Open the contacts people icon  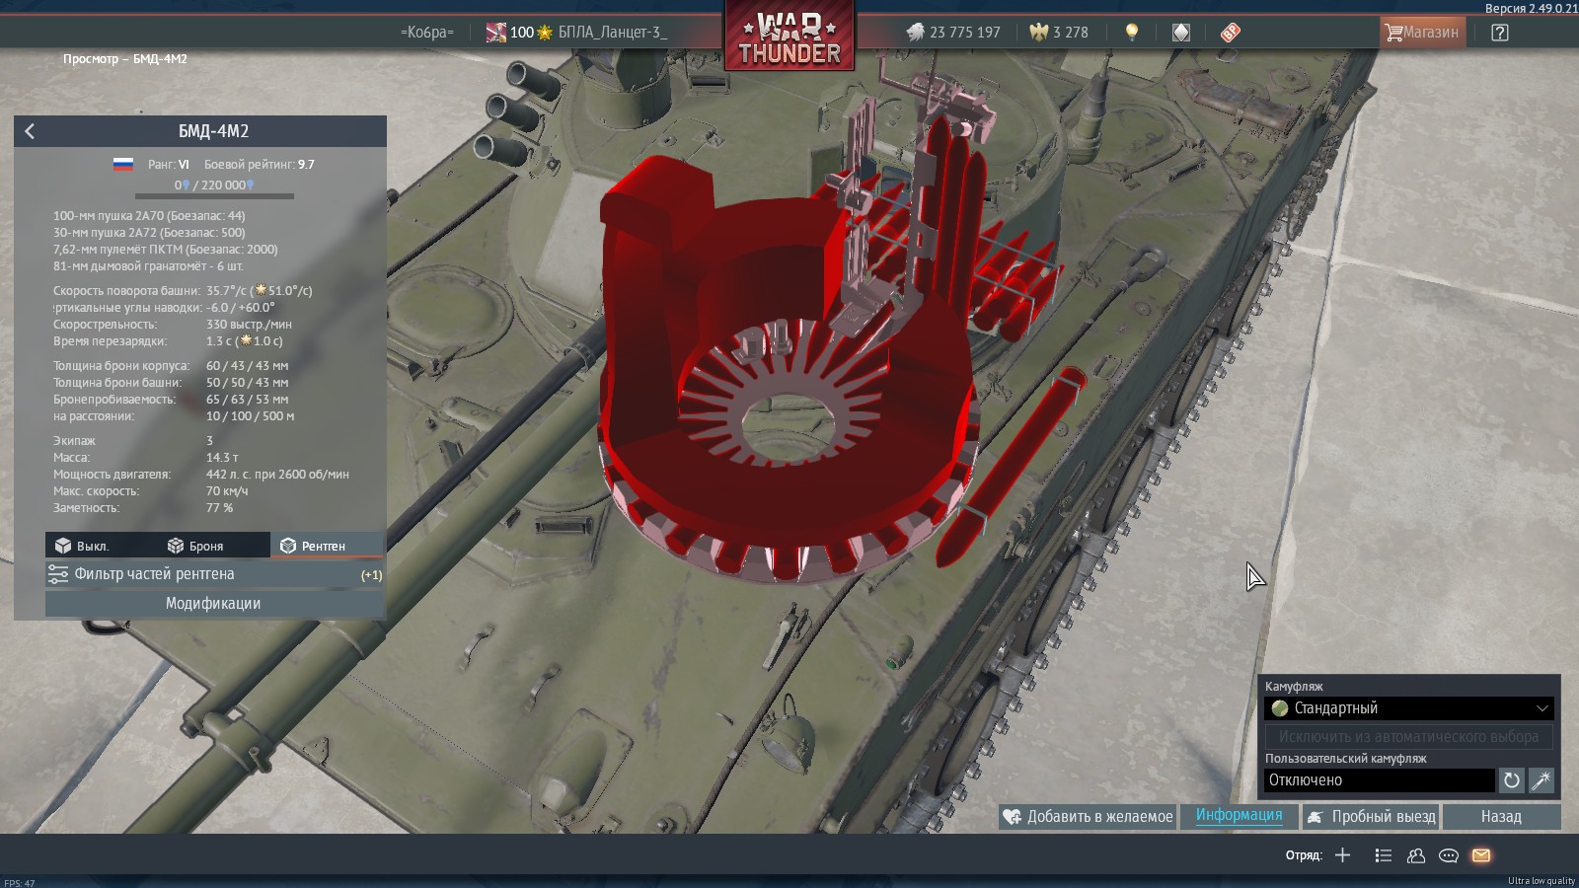(x=1416, y=855)
